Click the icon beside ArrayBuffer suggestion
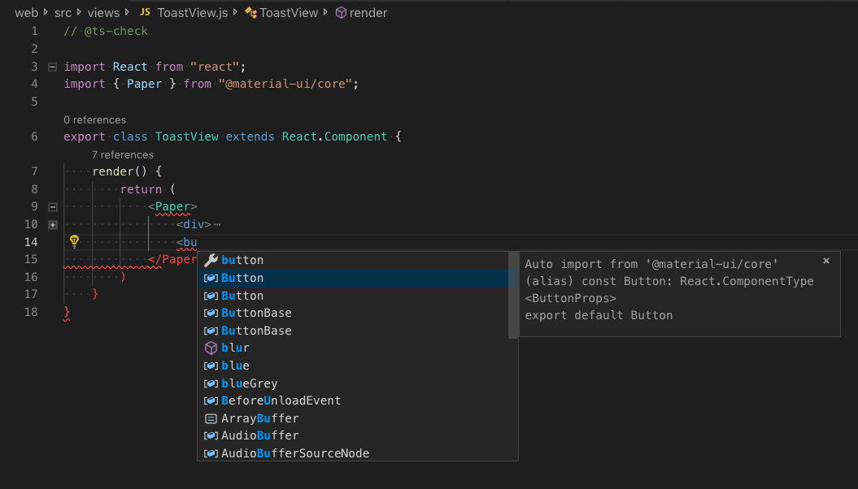The width and height of the screenshot is (858, 489). 211,418
